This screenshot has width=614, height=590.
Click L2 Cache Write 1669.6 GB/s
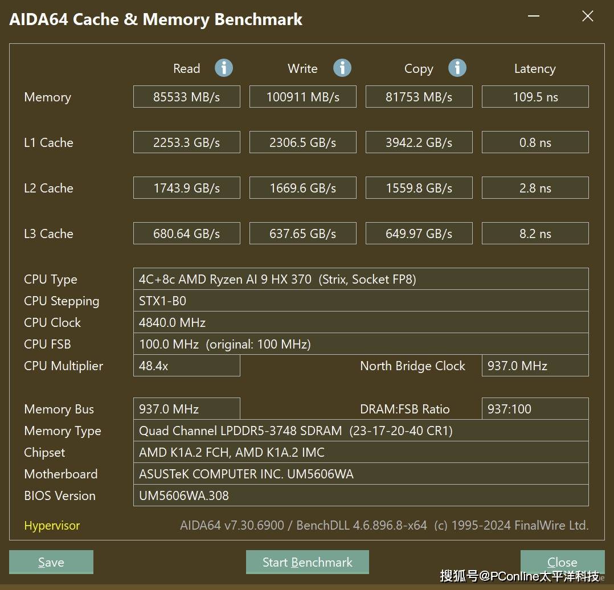pos(302,188)
